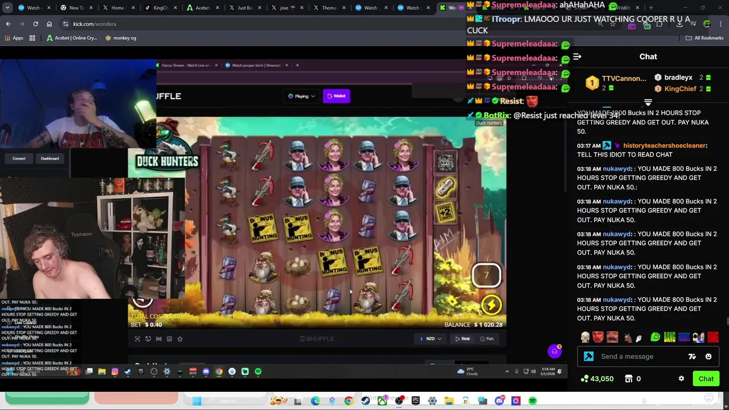Open Chrome in streamed taskbar
The width and height of the screenshot is (729, 410).
tap(219, 372)
